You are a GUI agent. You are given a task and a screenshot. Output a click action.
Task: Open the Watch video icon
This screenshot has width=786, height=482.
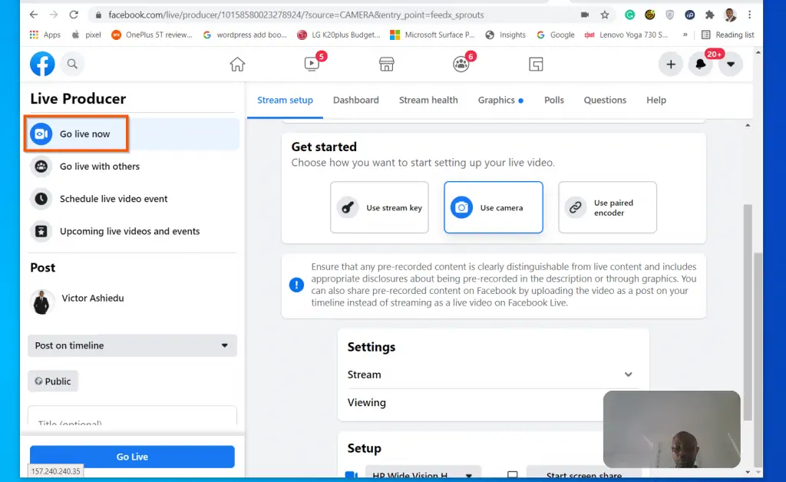(x=312, y=64)
